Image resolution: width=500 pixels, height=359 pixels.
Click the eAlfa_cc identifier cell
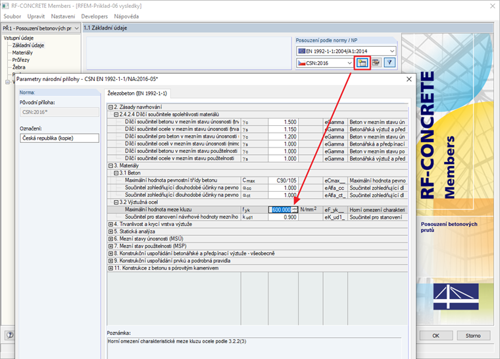[x=335, y=188]
